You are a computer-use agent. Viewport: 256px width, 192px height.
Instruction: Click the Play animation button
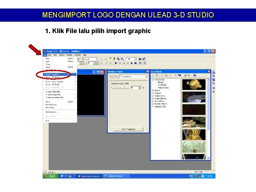(x=116, y=63)
